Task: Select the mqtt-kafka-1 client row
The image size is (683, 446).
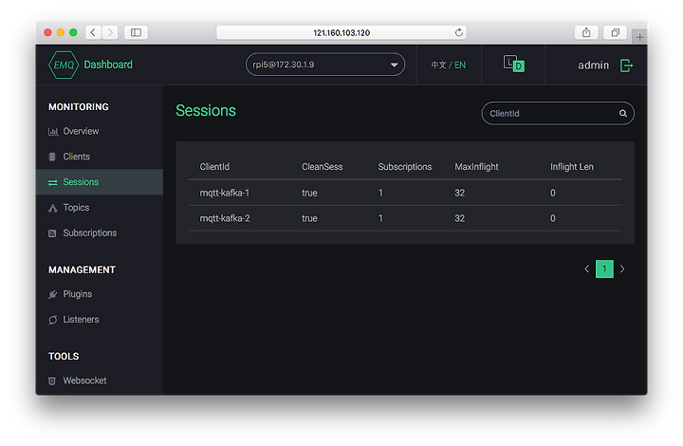Action: [405, 193]
